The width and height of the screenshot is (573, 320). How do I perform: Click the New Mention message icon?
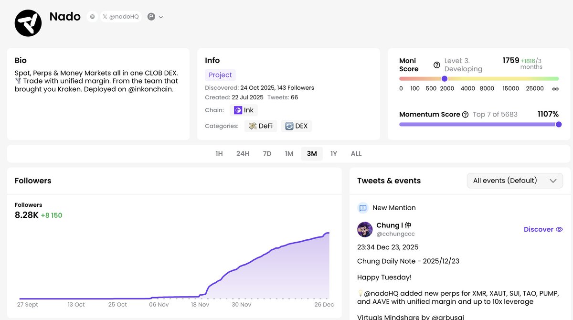point(363,208)
